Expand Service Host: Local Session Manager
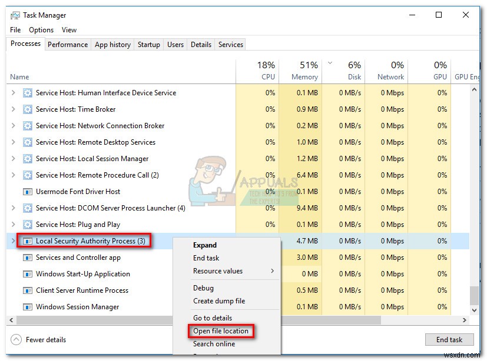This screenshot has height=361, width=487. pos(14,158)
